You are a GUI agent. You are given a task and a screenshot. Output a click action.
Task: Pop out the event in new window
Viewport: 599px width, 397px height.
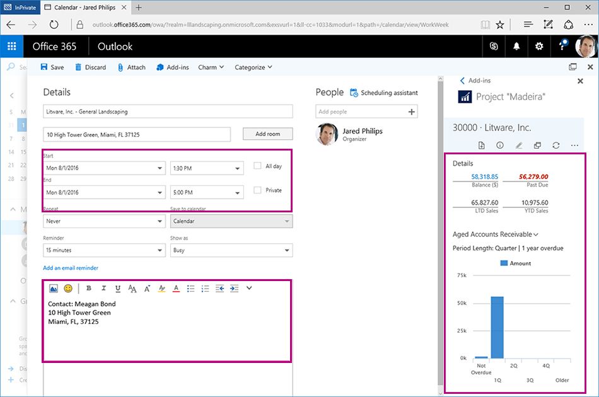pos(573,67)
